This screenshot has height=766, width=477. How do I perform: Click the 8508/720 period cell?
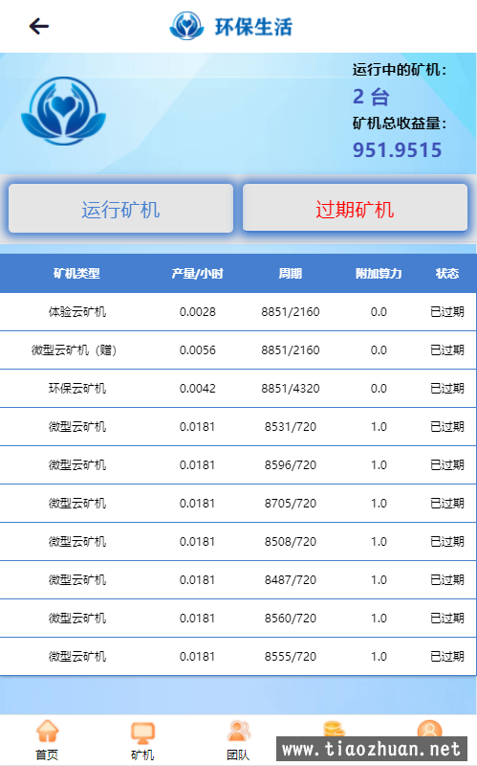point(291,542)
